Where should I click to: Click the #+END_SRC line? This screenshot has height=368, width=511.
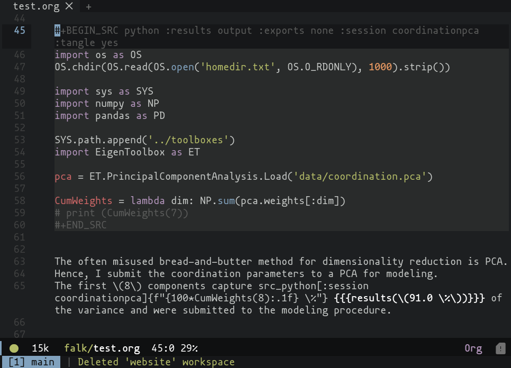pyautogui.click(x=80, y=225)
